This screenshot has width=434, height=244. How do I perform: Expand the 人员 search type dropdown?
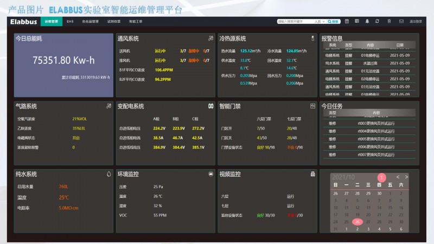pyautogui.click(x=320, y=22)
